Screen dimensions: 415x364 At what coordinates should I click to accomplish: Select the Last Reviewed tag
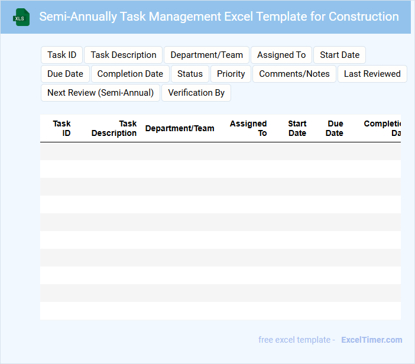click(372, 74)
